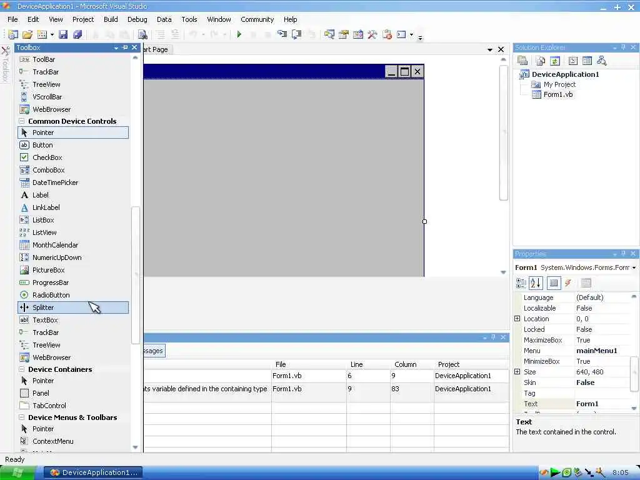This screenshot has width=640, height=480.
Task: Open the Tools menu
Action: (189, 19)
